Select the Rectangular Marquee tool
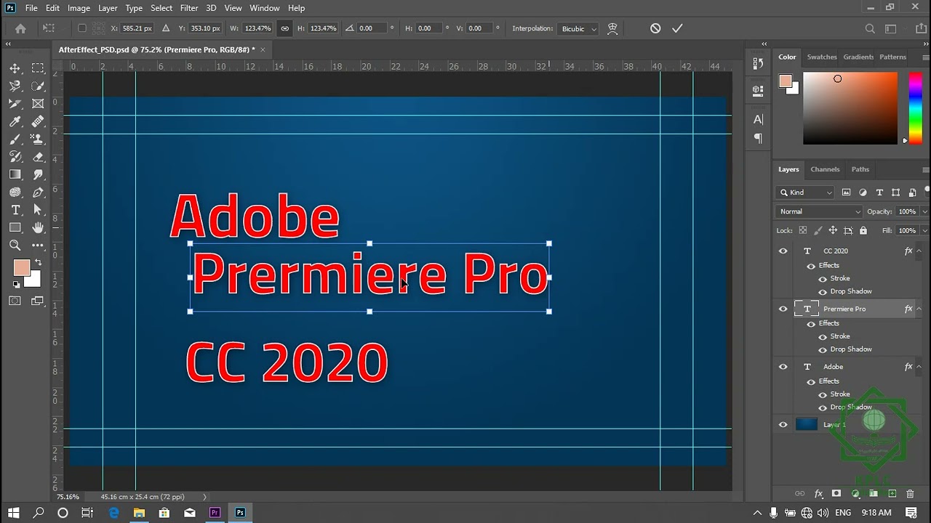The image size is (931, 523). click(38, 68)
